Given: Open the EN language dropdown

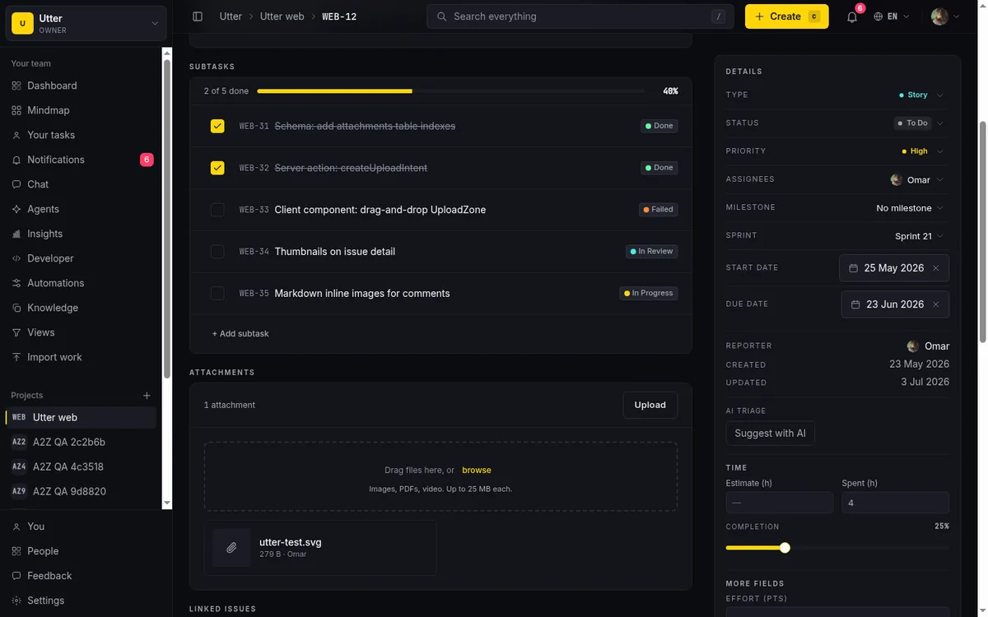Looking at the screenshot, I should click(x=892, y=16).
